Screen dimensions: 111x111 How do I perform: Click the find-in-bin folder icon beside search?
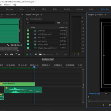click(59, 23)
